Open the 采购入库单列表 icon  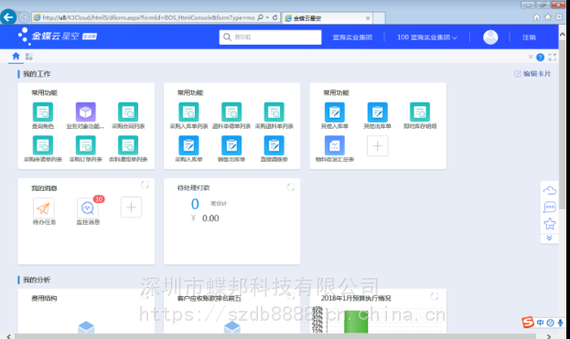188,111
